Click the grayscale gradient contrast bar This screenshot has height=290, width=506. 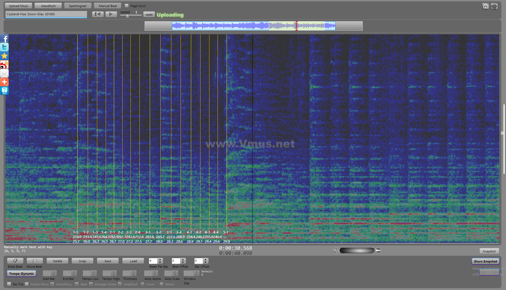click(357, 251)
